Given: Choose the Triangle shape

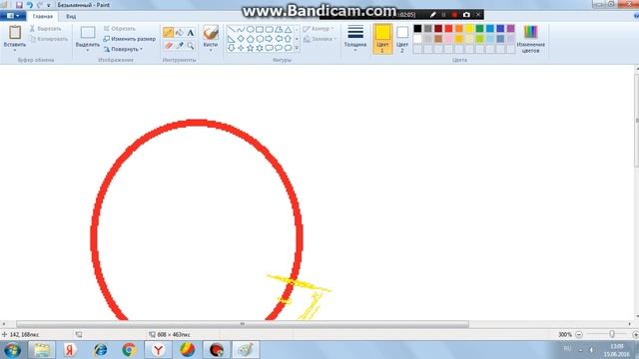Looking at the screenshot, I should pyautogui.click(x=289, y=29).
